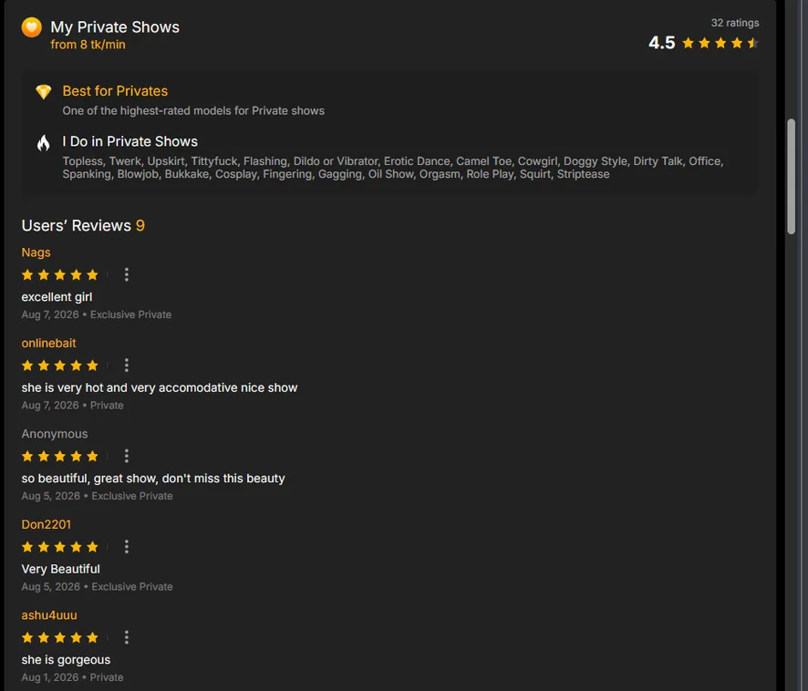Open the three-dot menu on Anonymous review
Image resolution: width=808 pixels, height=691 pixels.
pyautogui.click(x=126, y=456)
